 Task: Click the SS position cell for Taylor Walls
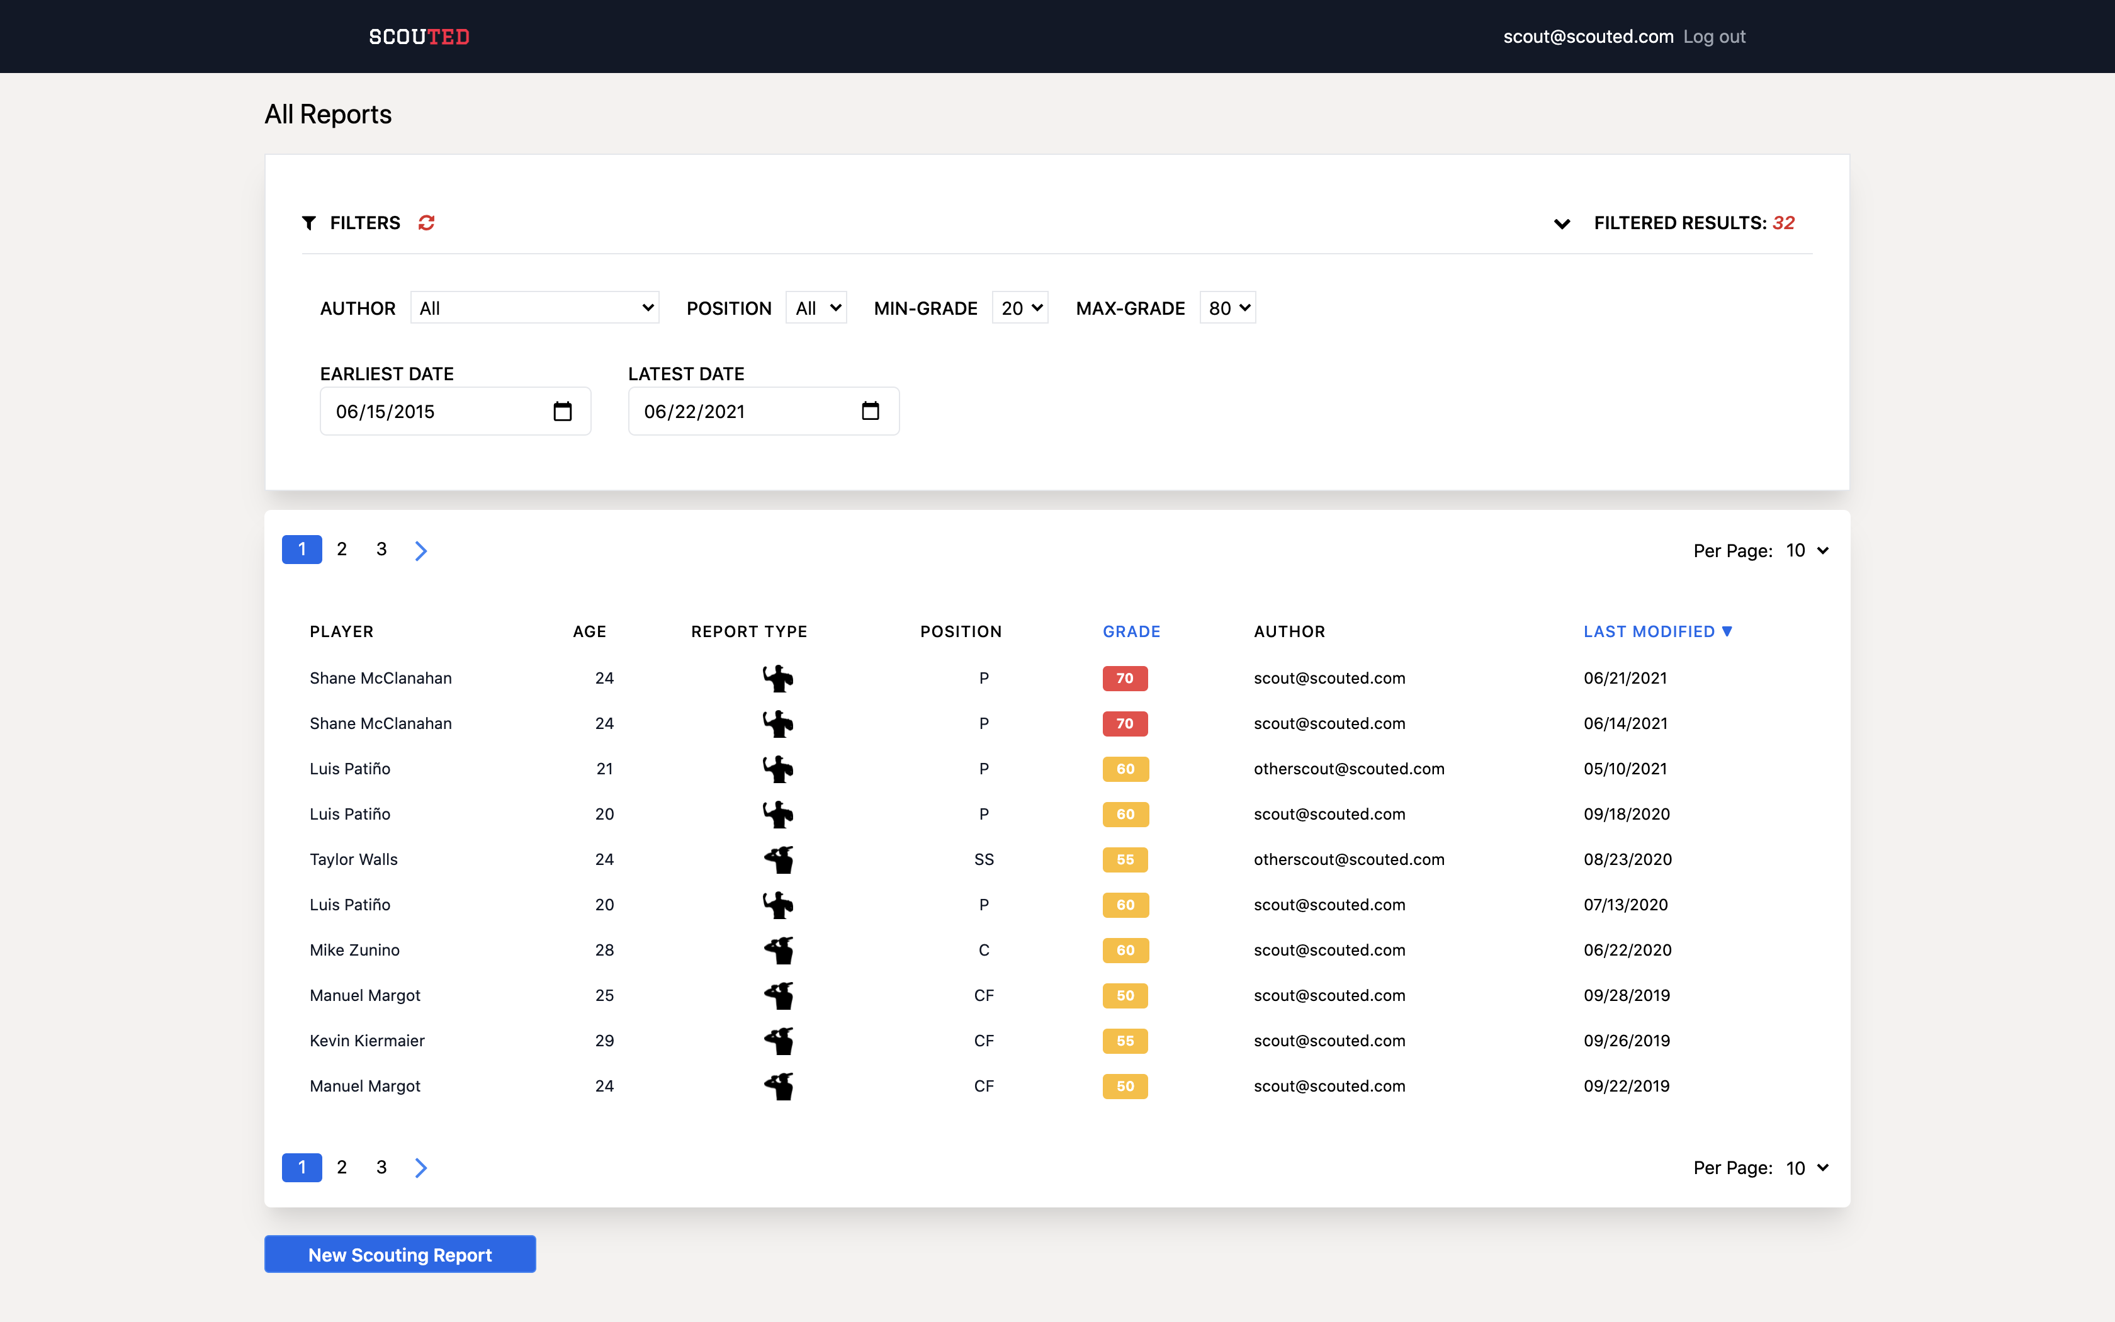pyautogui.click(x=984, y=859)
